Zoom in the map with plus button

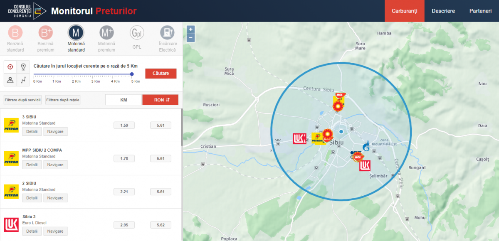pyautogui.click(x=190, y=30)
